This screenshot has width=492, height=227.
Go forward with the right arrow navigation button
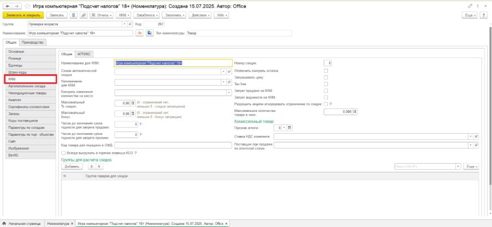pos(16,6)
